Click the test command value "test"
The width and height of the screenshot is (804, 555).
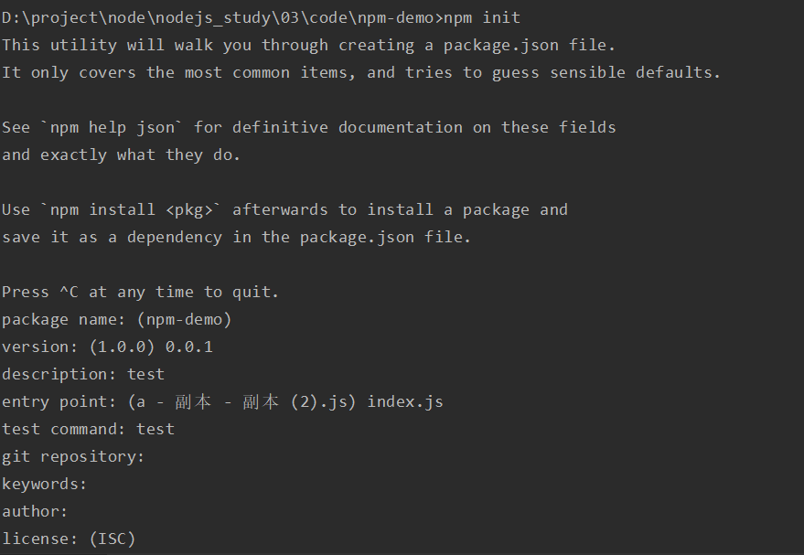(x=155, y=429)
